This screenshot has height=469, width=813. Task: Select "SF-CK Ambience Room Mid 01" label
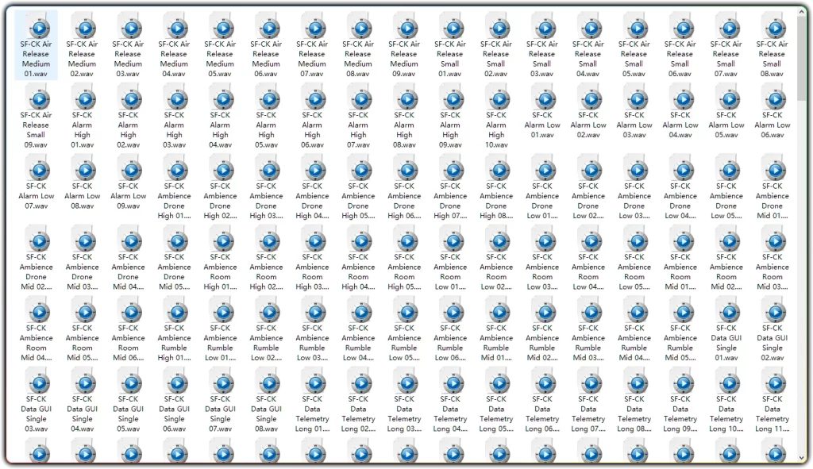[680, 272]
